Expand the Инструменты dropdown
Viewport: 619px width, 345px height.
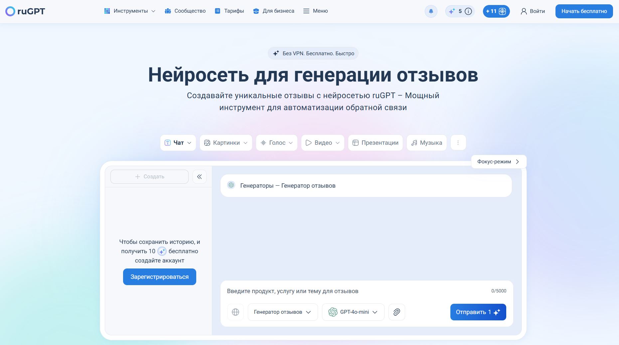pyautogui.click(x=129, y=11)
